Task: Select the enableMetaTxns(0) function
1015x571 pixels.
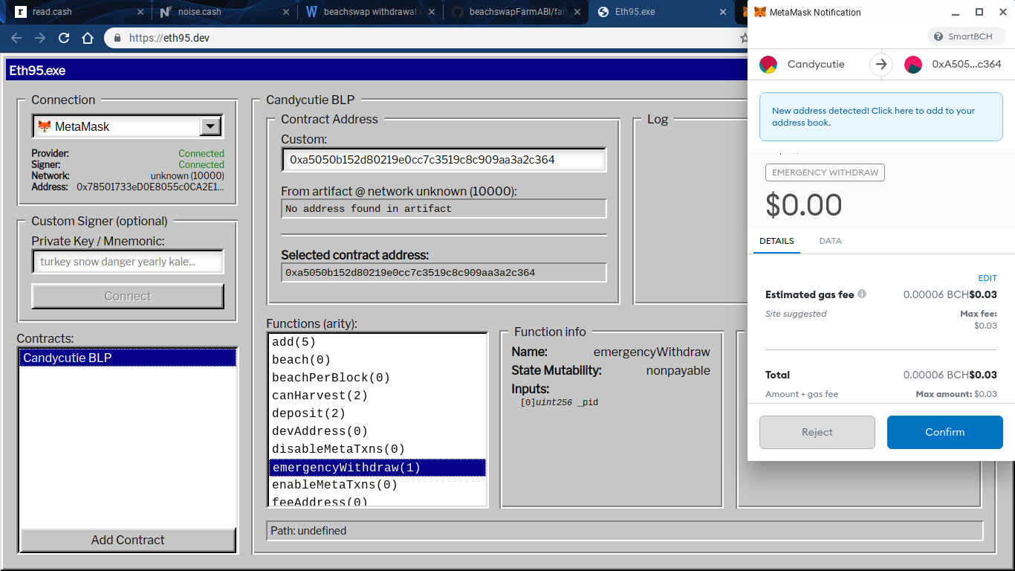Action: click(x=377, y=485)
